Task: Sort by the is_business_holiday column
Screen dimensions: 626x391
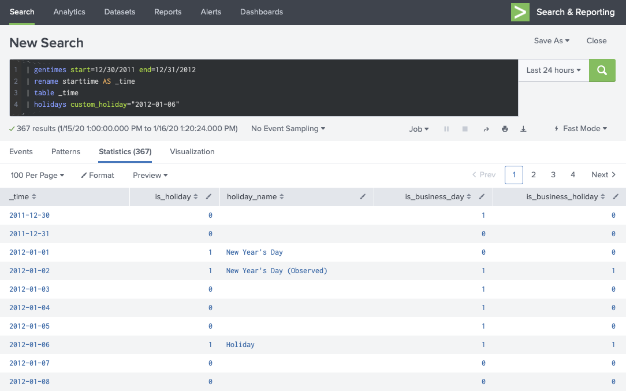Action: click(x=603, y=196)
